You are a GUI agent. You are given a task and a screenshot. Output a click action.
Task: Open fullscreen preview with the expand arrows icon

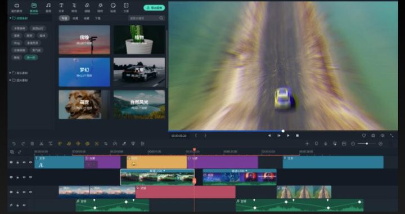pos(391,135)
